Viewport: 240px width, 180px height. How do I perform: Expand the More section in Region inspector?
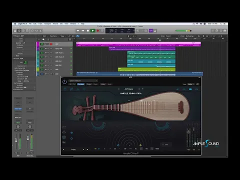(17, 56)
